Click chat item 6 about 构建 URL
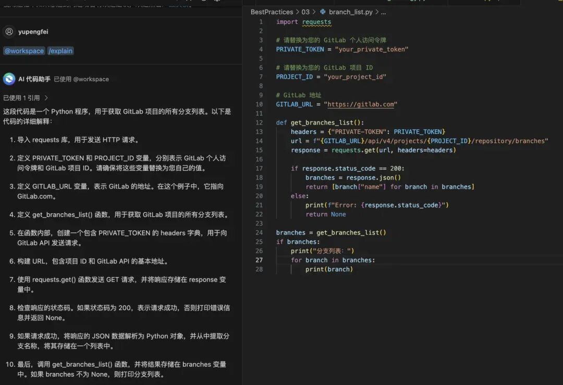563x385 pixels. pyautogui.click(x=89, y=261)
